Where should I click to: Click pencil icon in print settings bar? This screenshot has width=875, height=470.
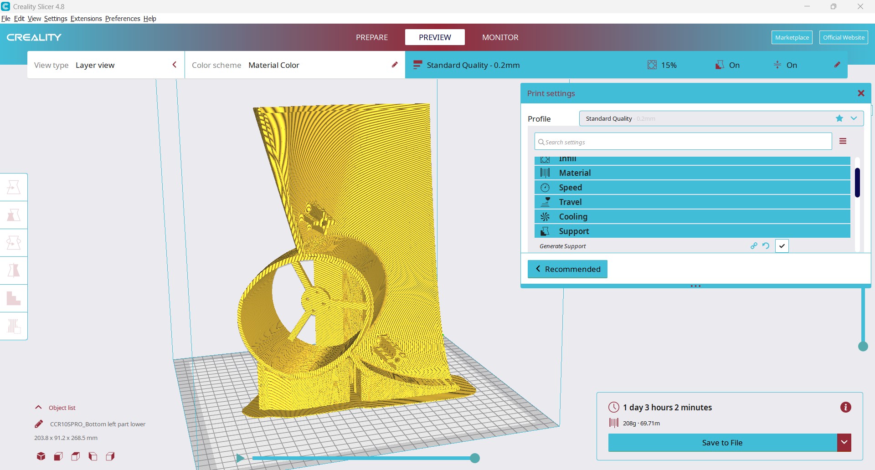click(837, 65)
